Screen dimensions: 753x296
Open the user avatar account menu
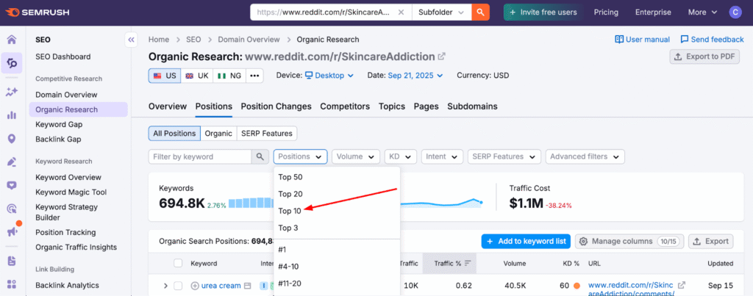736,12
